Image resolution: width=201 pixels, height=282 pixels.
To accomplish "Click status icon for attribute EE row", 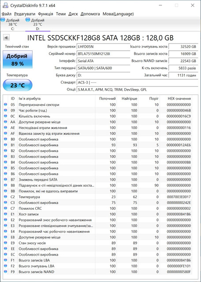I will click(x=6, y=249).
